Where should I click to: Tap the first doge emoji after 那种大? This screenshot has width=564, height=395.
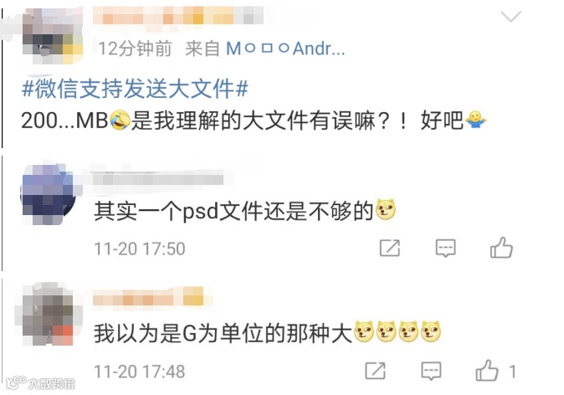pyautogui.click(x=364, y=331)
